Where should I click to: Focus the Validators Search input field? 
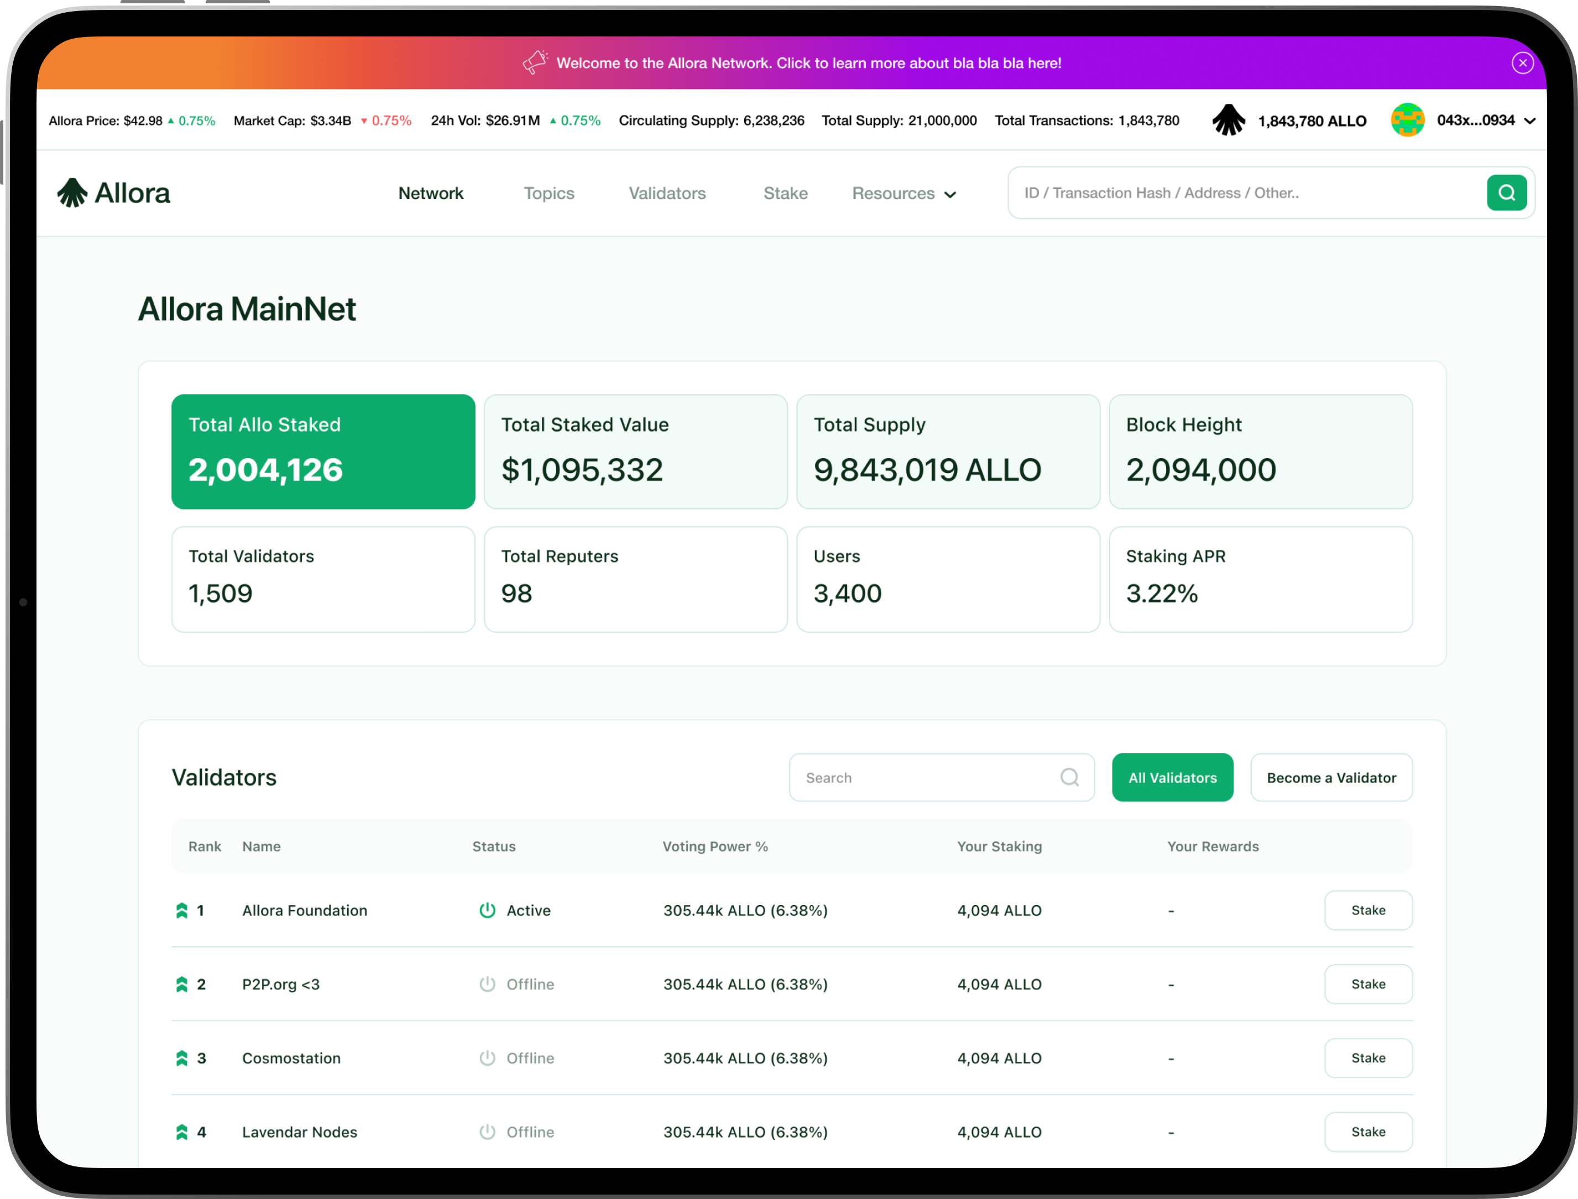924,777
